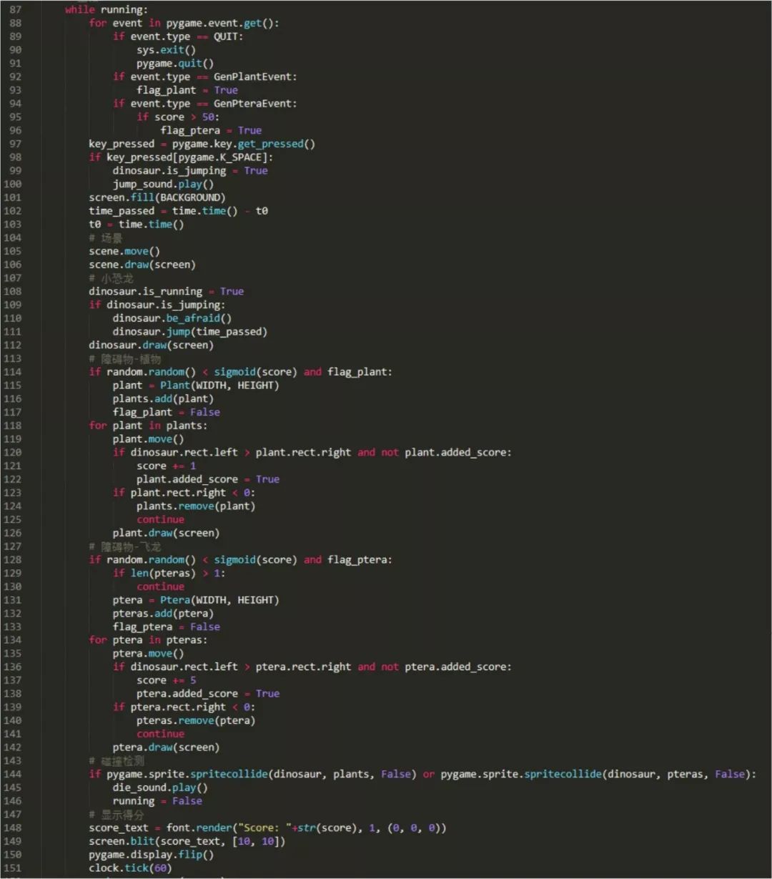This screenshot has height=879, width=772.
Task: Click 'screen.fill(BACKGROUND)' line
Action: click(157, 197)
